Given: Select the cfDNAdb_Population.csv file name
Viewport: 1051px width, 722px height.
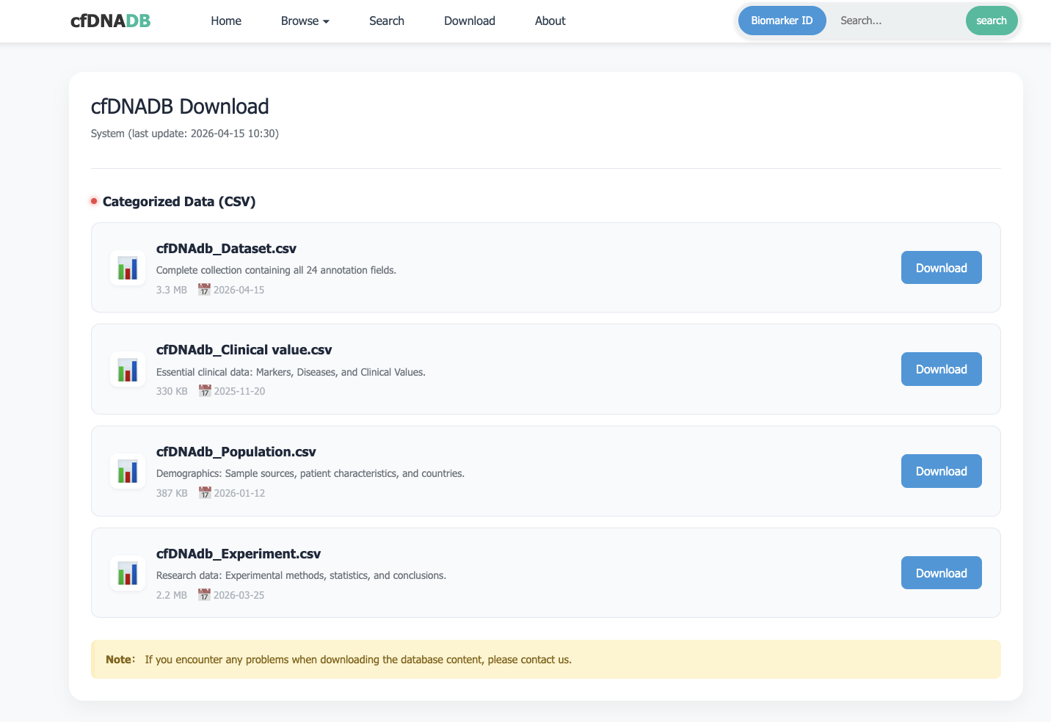Looking at the screenshot, I should [236, 452].
